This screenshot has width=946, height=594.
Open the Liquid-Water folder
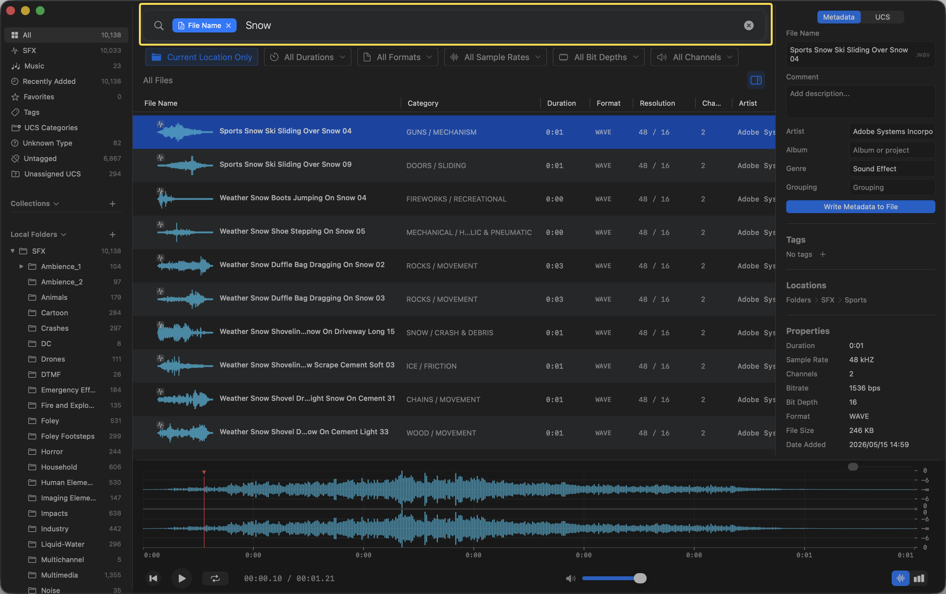66,544
